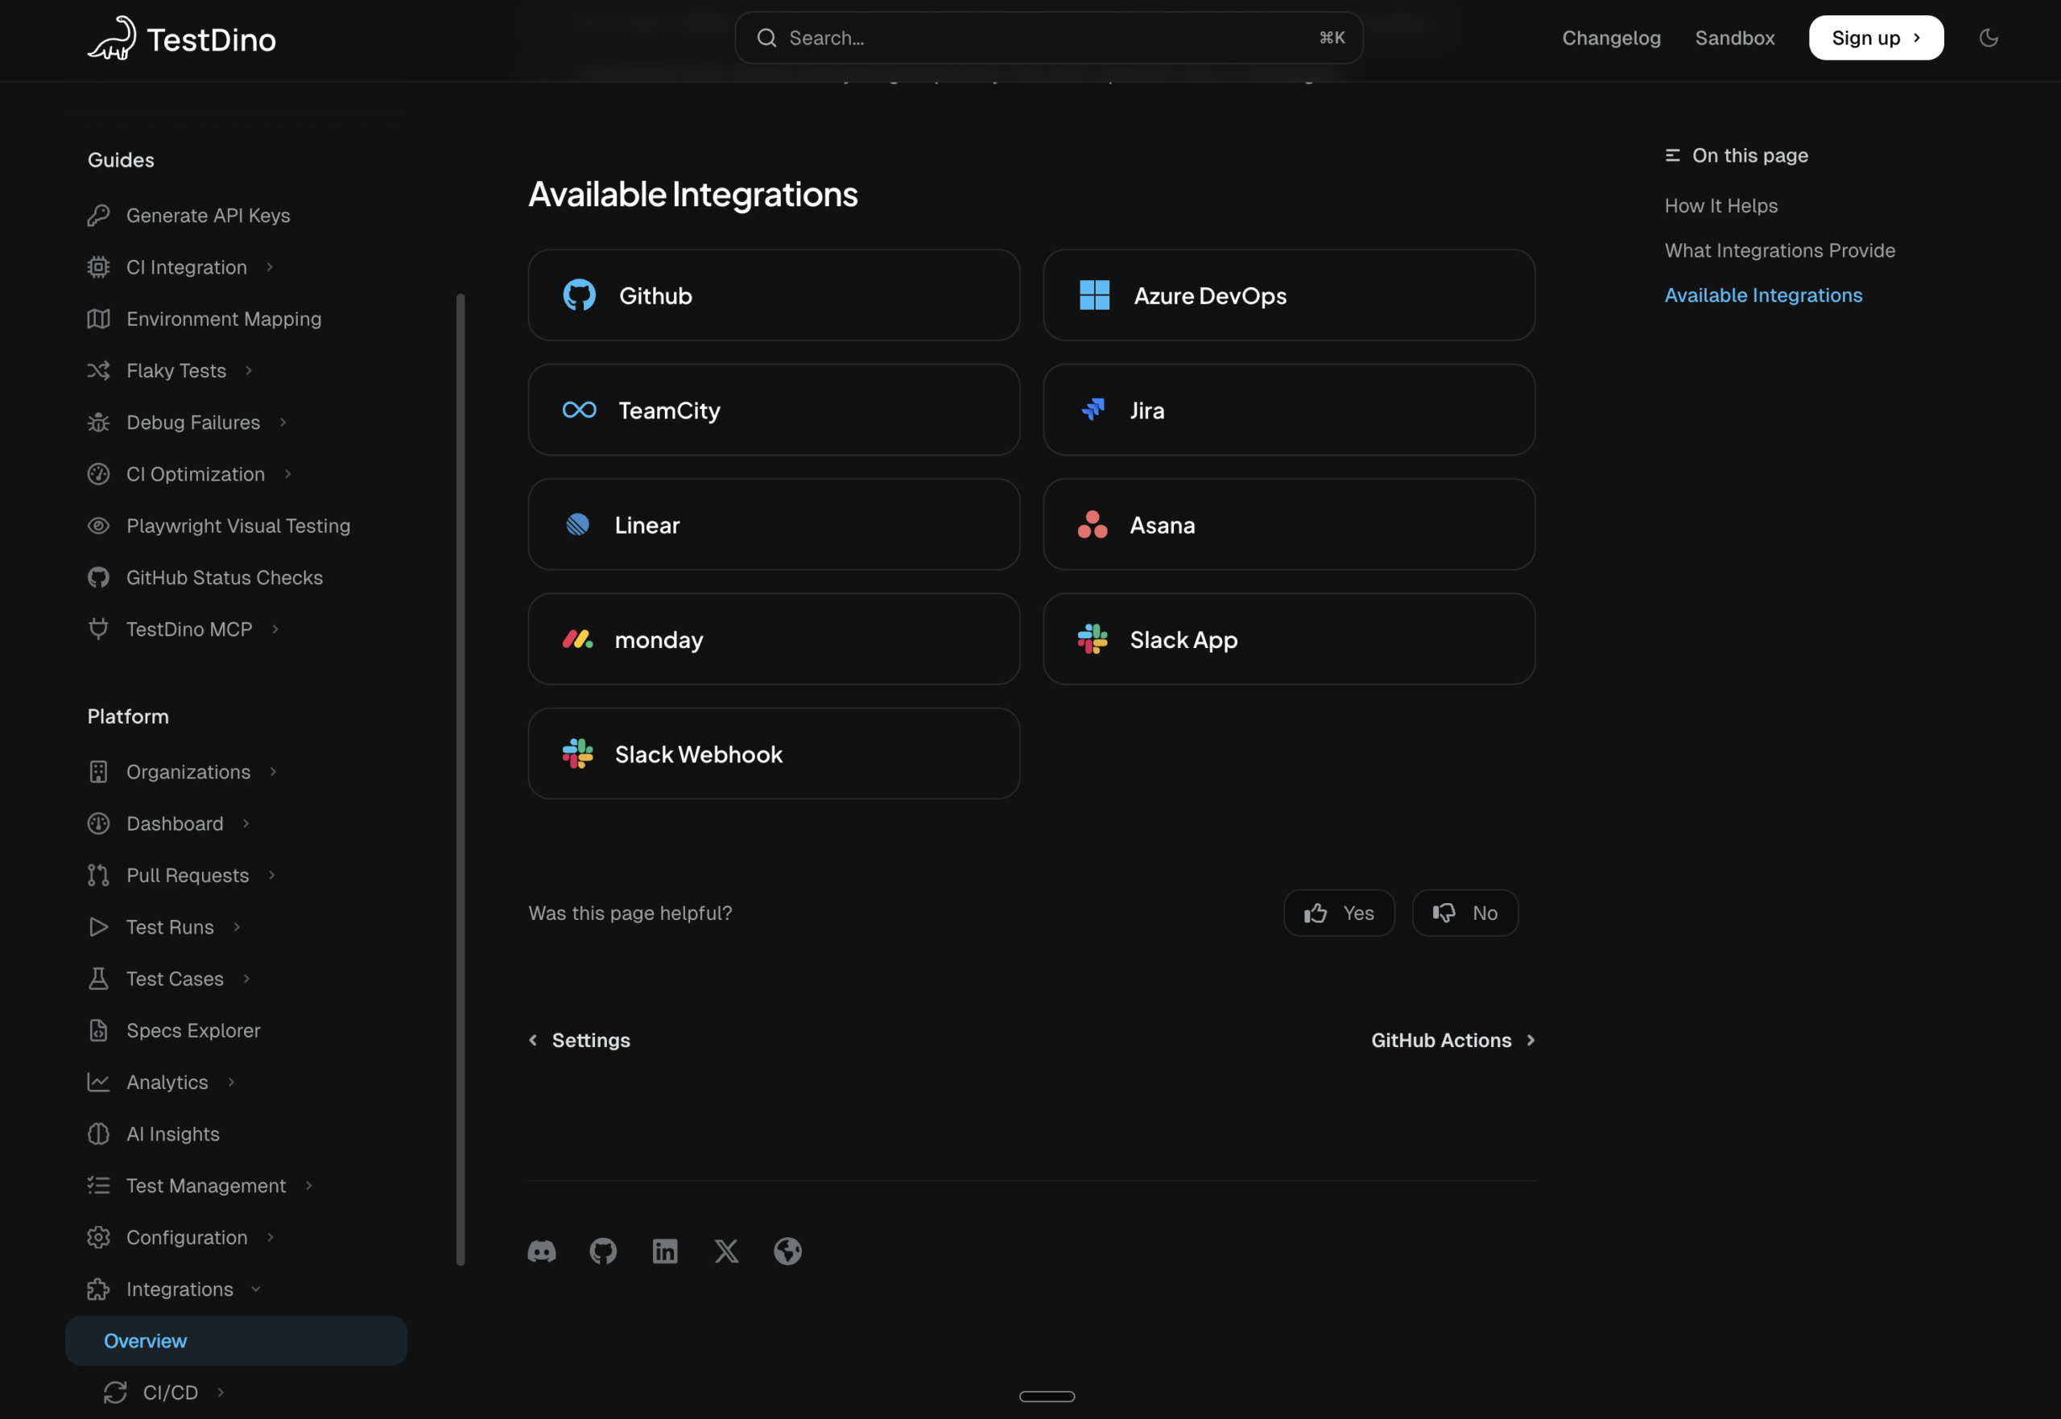This screenshot has height=1419, width=2061.
Task: Switch to the Sandbox page
Action: click(x=1735, y=38)
